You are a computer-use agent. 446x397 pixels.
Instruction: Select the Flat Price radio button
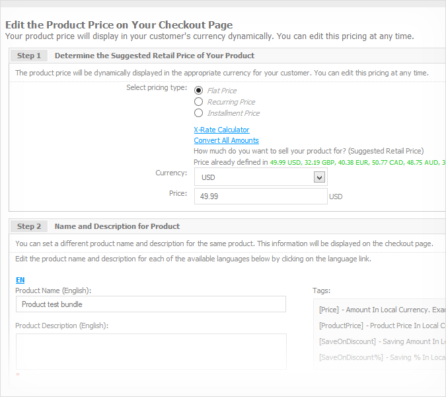point(198,91)
